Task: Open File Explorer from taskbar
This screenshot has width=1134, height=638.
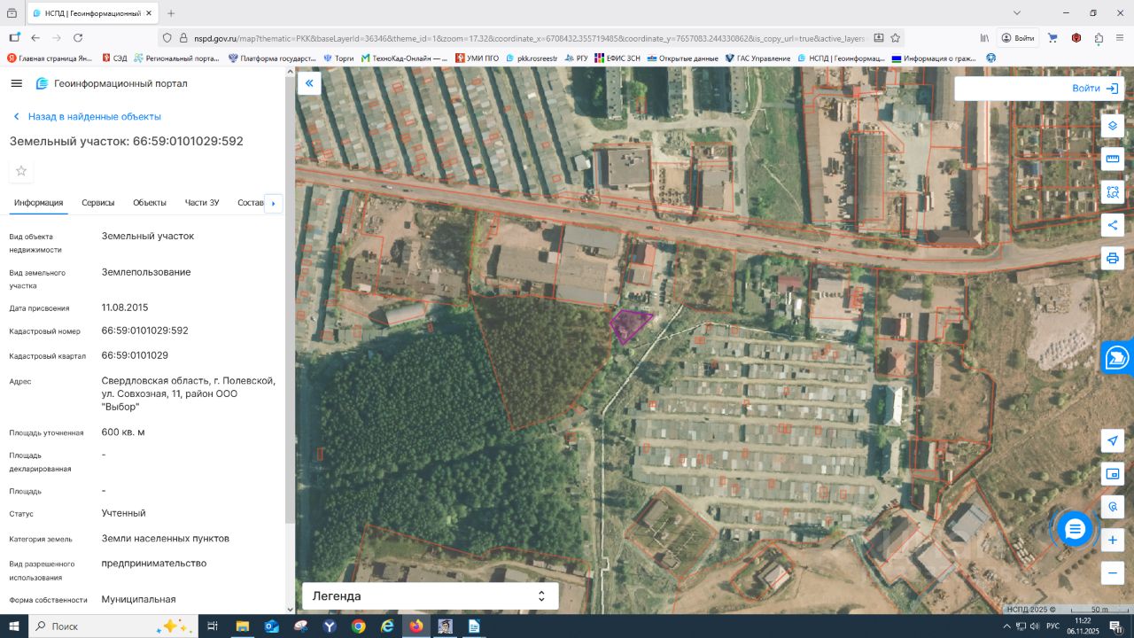Action: [x=242, y=626]
